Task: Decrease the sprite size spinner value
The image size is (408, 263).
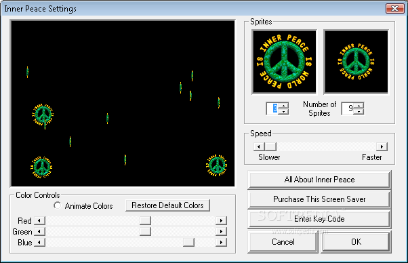Action: click(283, 112)
